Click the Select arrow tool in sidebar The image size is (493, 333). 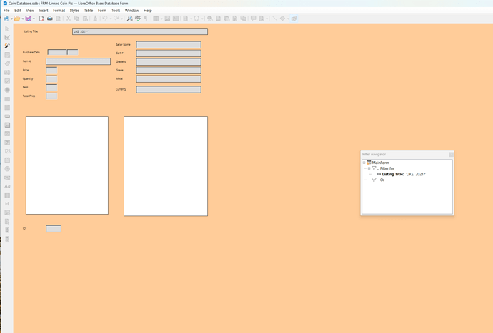tap(7, 29)
